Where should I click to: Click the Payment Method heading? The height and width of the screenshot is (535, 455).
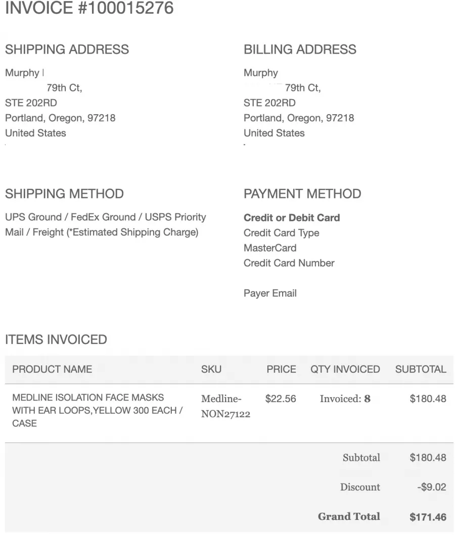pos(302,194)
